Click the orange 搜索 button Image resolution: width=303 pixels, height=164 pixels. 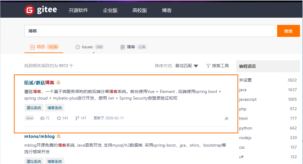pyautogui.click(x=288, y=31)
